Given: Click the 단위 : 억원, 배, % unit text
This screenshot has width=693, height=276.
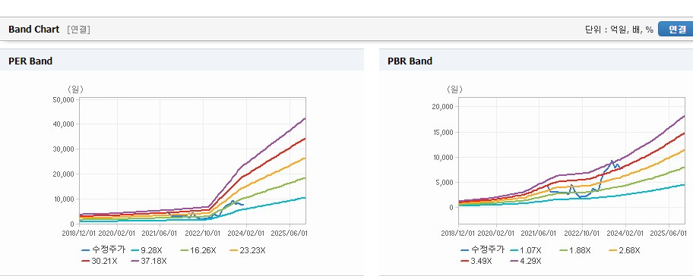Looking at the screenshot, I should click(x=619, y=30).
